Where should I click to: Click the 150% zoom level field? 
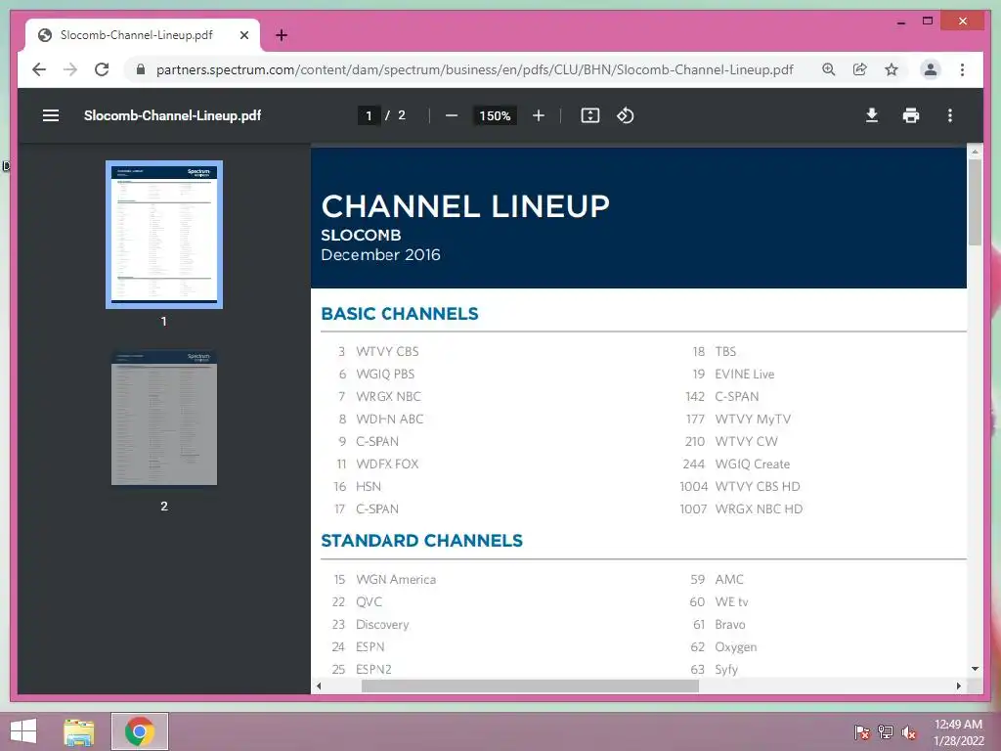495,115
